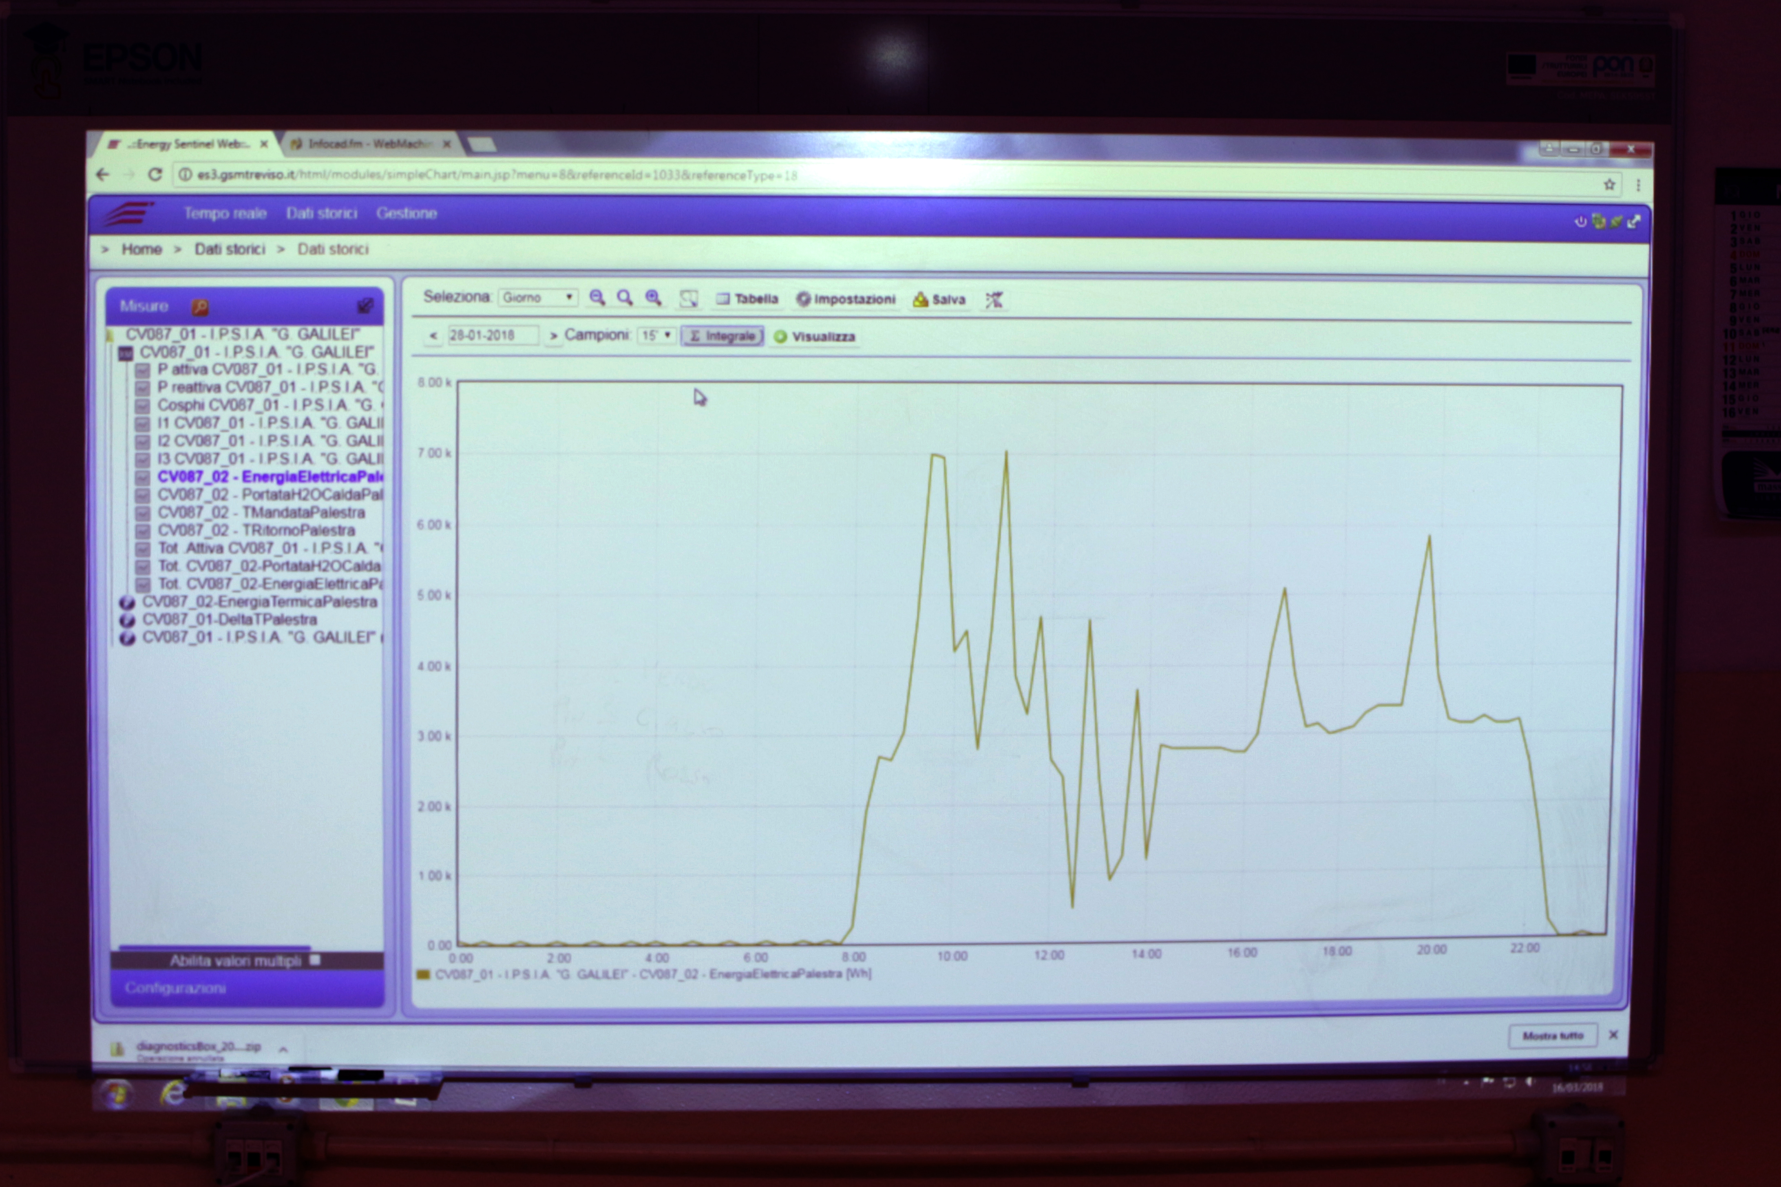1781x1187 pixels.
Task: Open the Dati storici menu
Action: pyautogui.click(x=322, y=214)
